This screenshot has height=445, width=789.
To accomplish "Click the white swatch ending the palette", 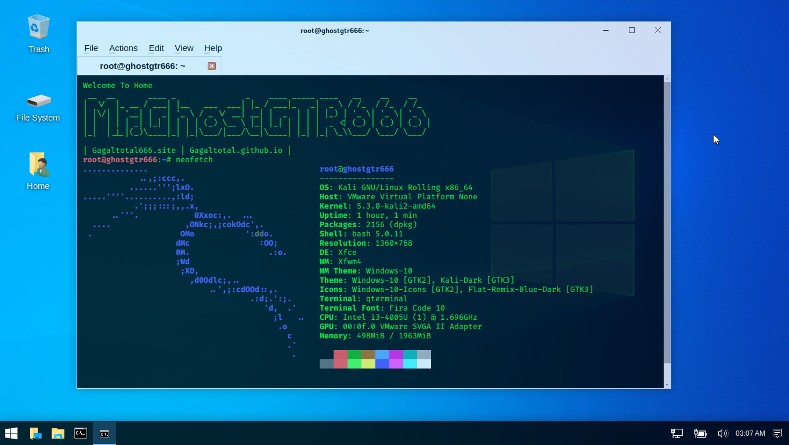I will tap(424, 364).
